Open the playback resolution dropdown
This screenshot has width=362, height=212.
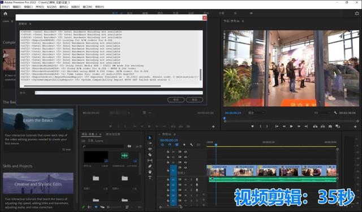click(x=322, y=113)
